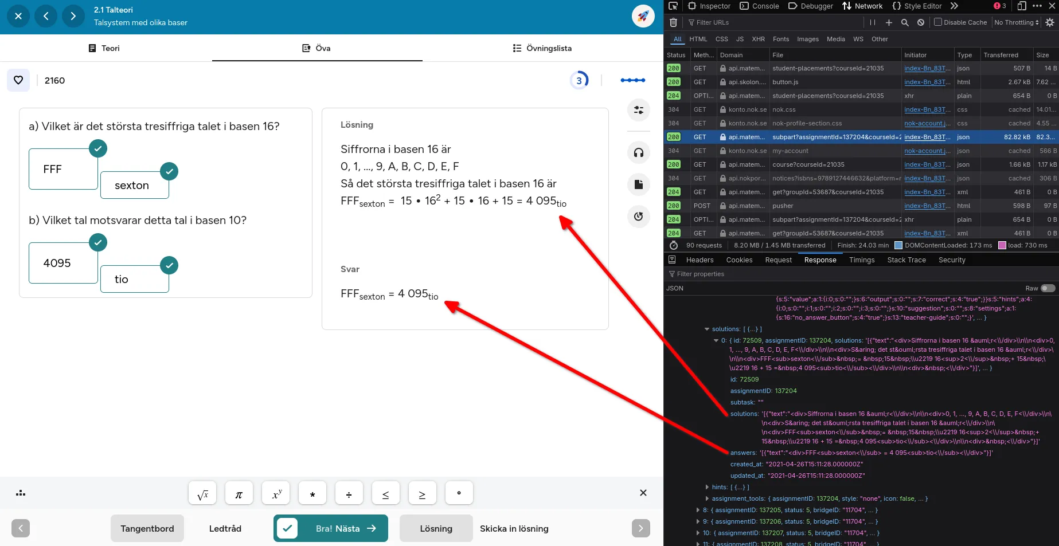Open the Headers tab in details panel
Screen dimensions: 1059x546
point(700,260)
